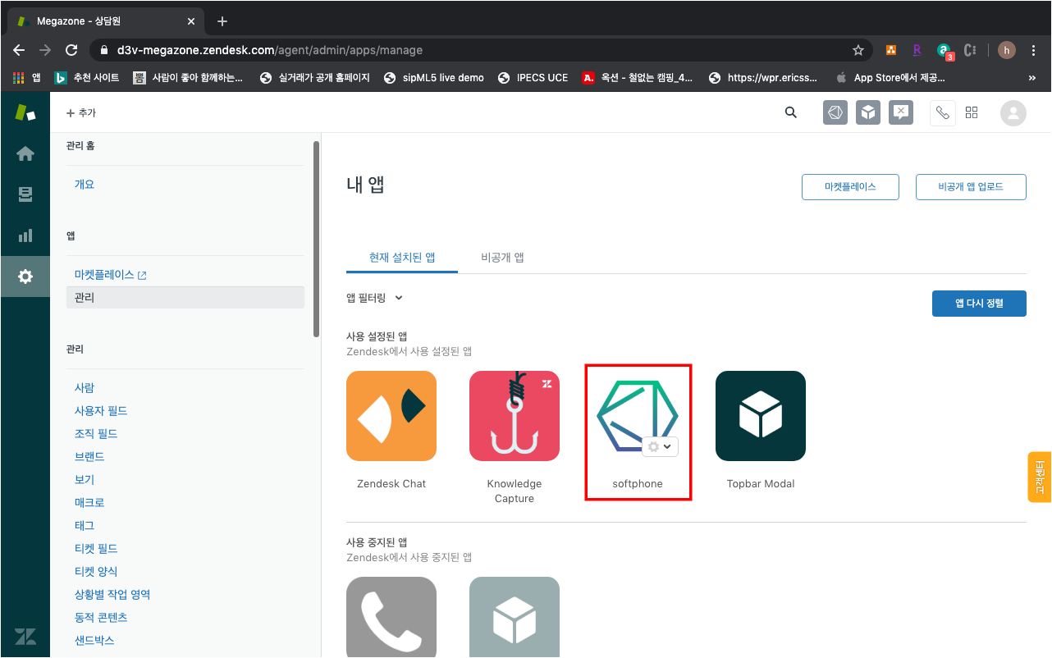Open the 태그 link
1052x658 pixels.
click(85, 525)
